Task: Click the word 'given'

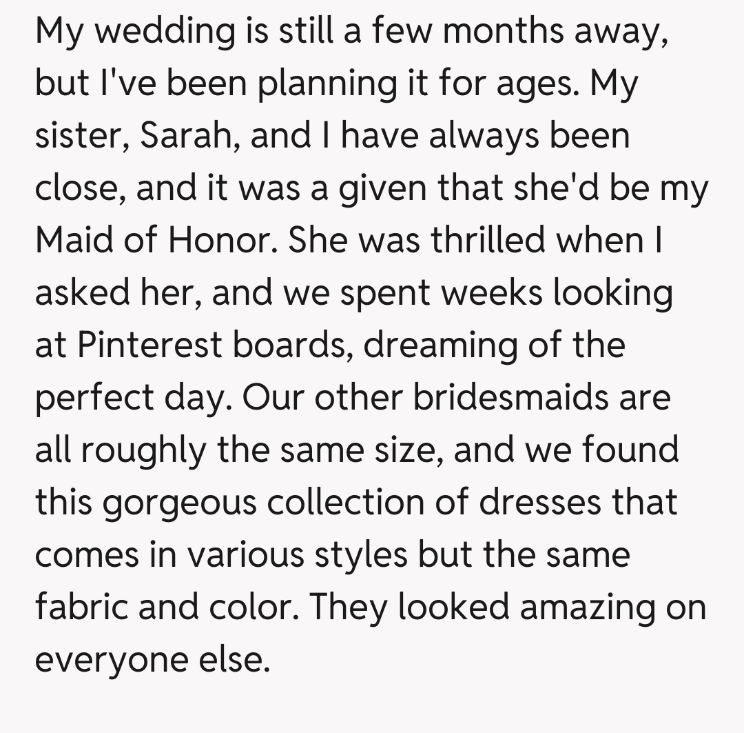Action: point(381,188)
